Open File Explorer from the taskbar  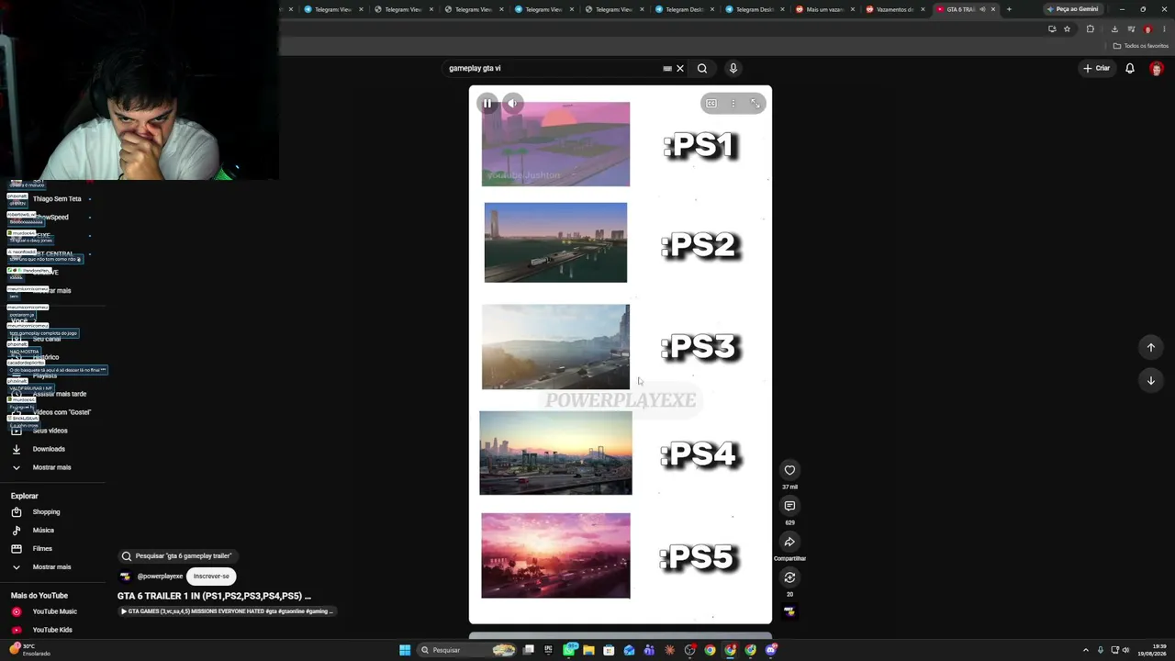pyautogui.click(x=588, y=650)
